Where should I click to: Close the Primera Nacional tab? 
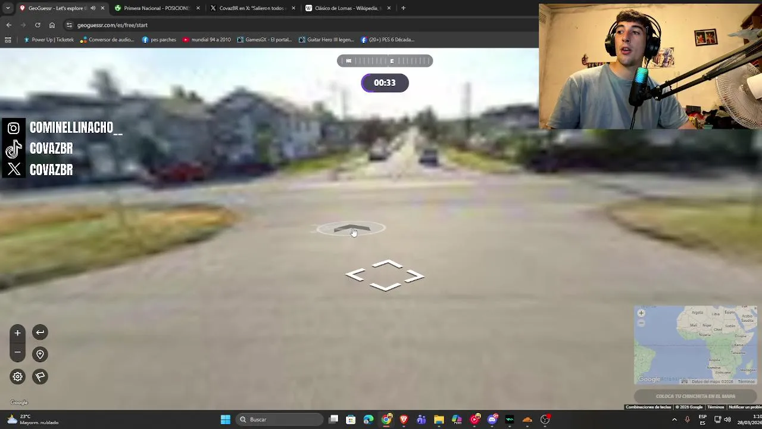(x=198, y=8)
